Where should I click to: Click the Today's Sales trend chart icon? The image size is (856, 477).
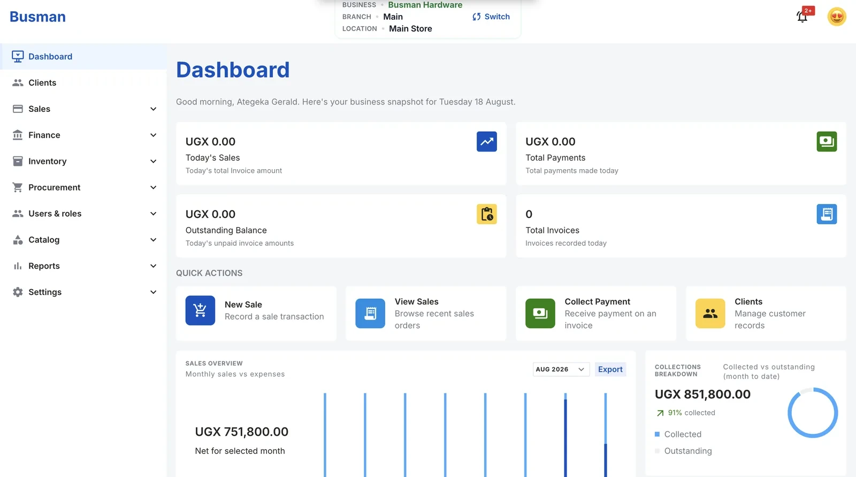coord(487,142)
